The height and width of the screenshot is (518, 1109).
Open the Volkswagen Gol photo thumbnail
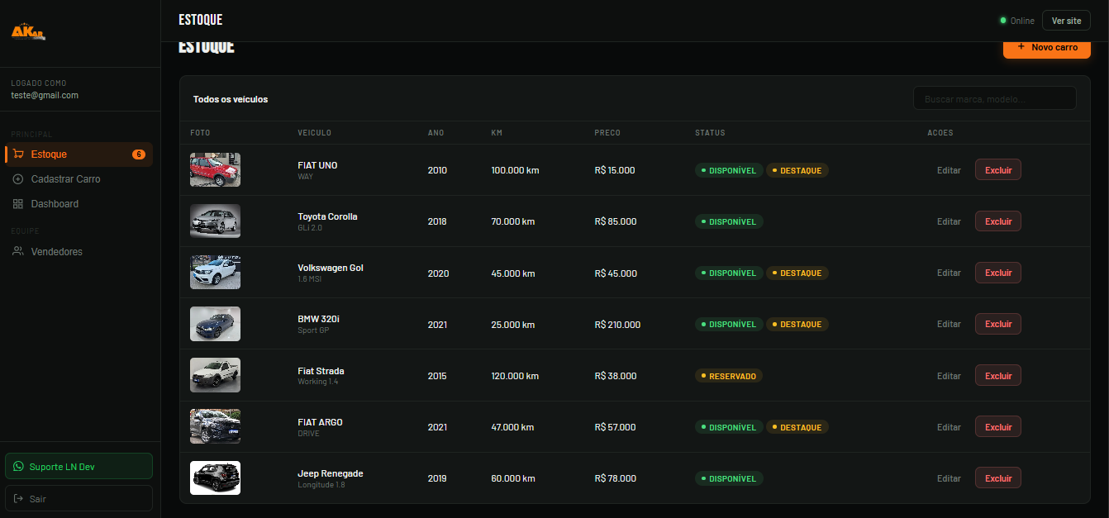coord(215,273)
